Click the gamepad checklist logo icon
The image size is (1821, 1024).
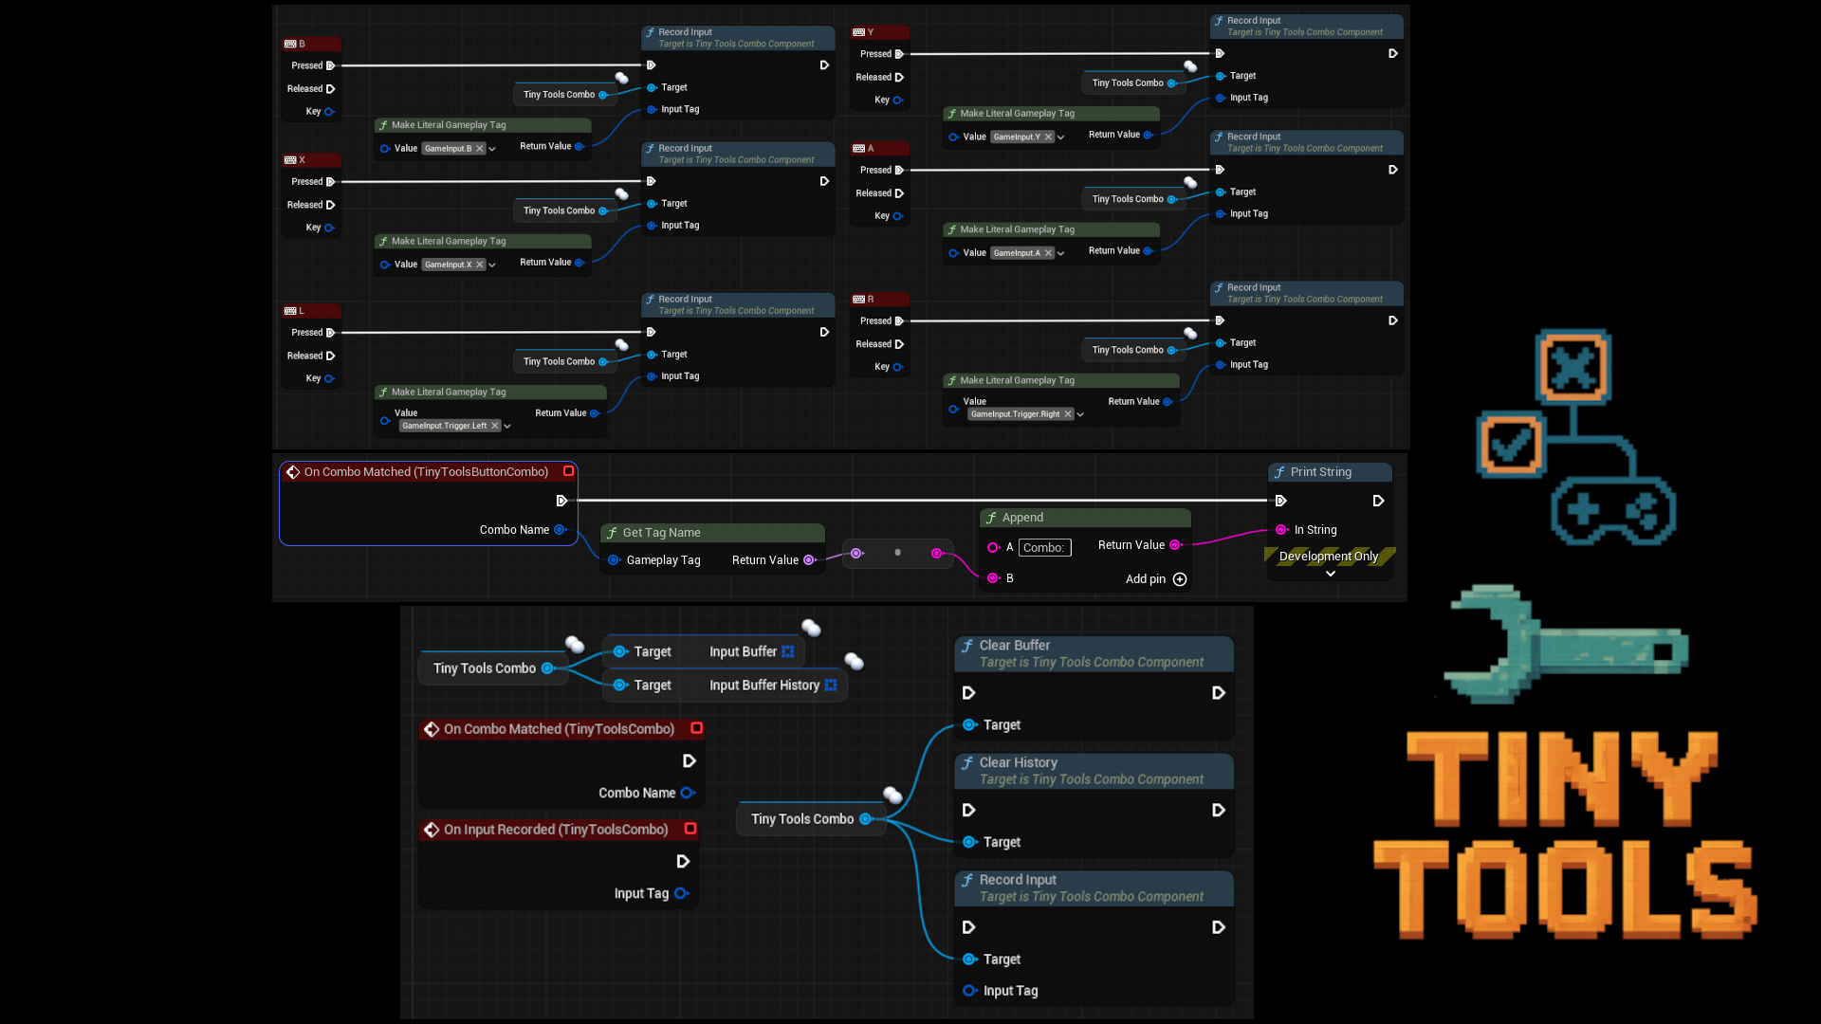(x=1576, y=437)
